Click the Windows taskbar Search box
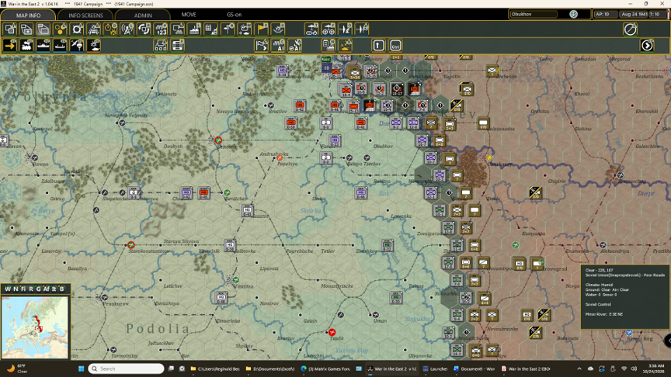 tap(127, 368)
